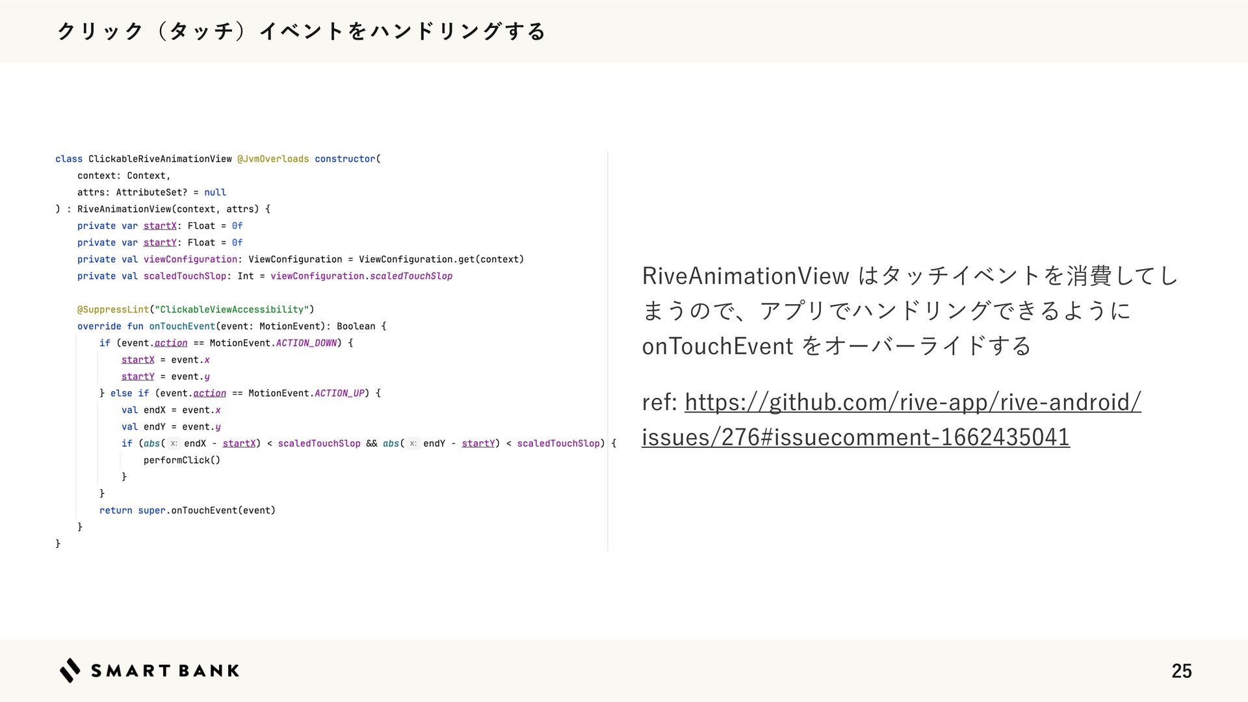Viewport: 1248px width, 702px height.
Task: Click the 'startY = event.y' assignment
Action: [x=165, y=376]
